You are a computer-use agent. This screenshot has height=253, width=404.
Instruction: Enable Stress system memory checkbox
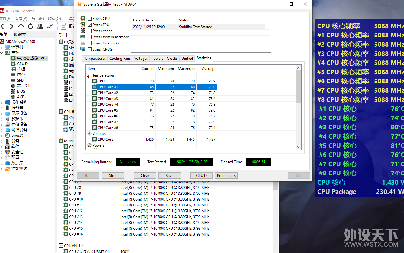point(90,37)
